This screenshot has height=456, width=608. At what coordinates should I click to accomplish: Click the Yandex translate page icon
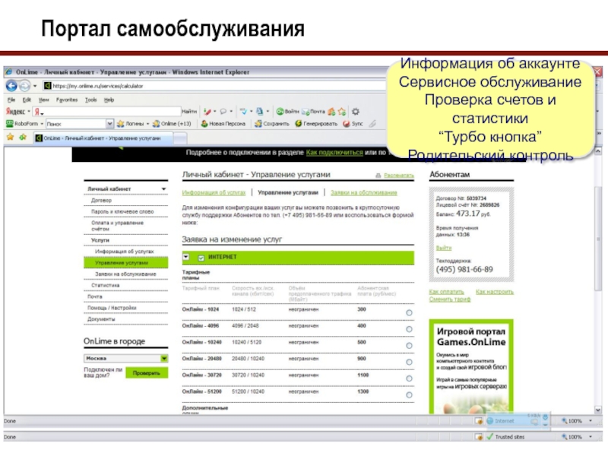click(260, 112)
